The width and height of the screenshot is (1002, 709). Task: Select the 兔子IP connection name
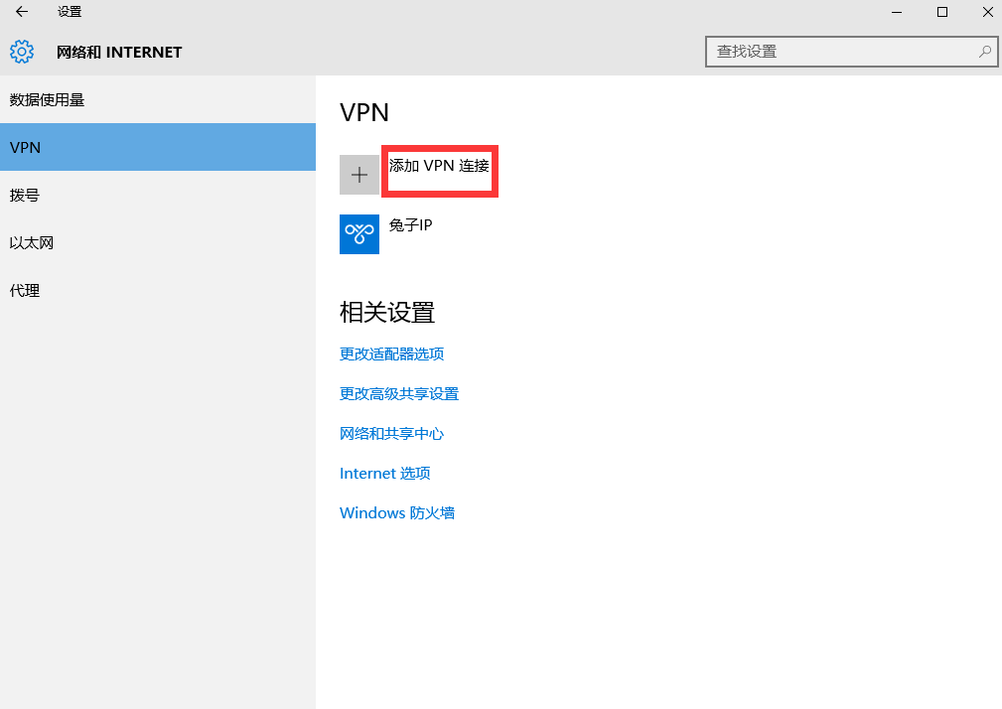click(410, 225)
